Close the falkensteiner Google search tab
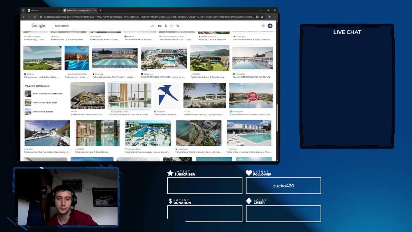Image resolution: width=412 pixels, height=232 pixels. point(95,10)
